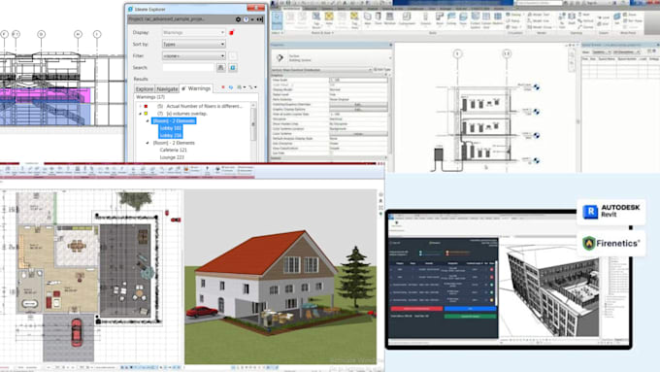
Task: Open green icon dropdown in results toolbar
Action: pos(241,87)
